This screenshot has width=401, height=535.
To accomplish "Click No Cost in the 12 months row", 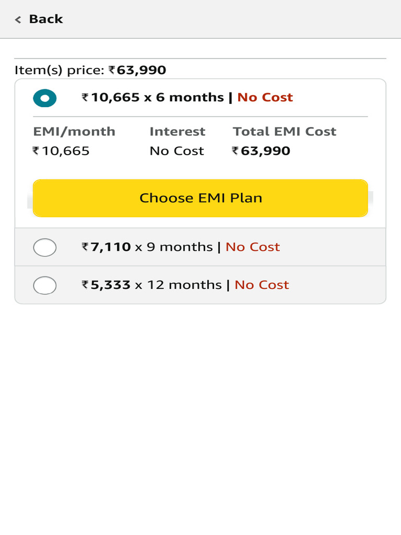I will pos(262,285).
